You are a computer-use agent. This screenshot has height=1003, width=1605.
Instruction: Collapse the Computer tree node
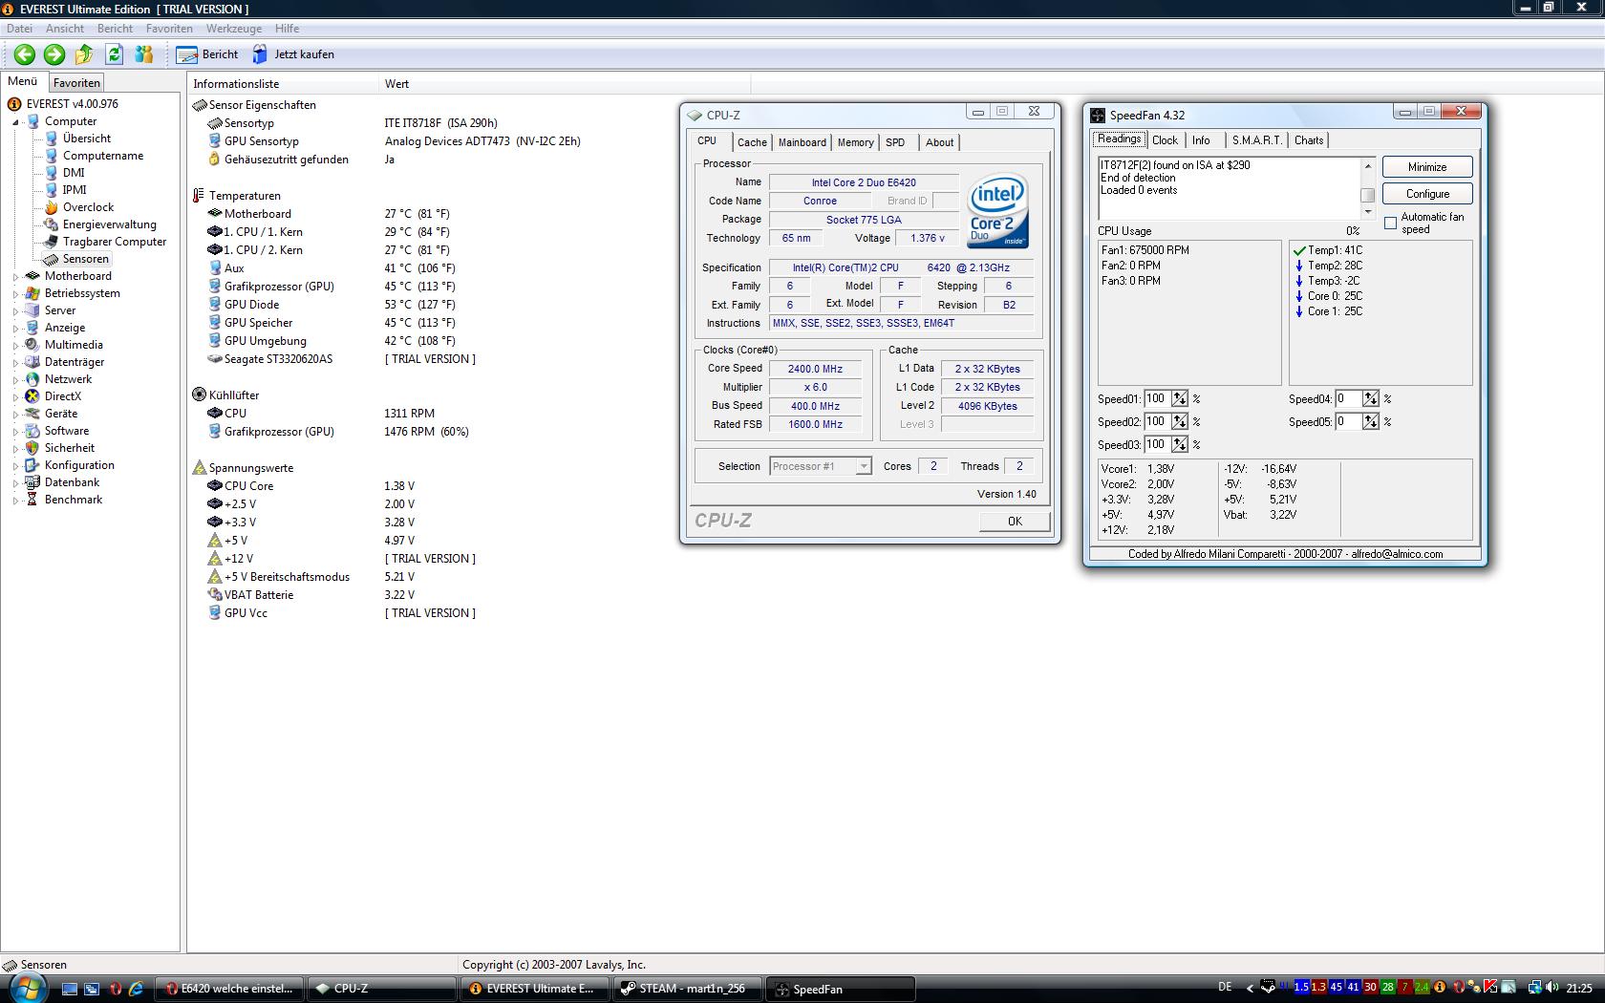point(15,122)
